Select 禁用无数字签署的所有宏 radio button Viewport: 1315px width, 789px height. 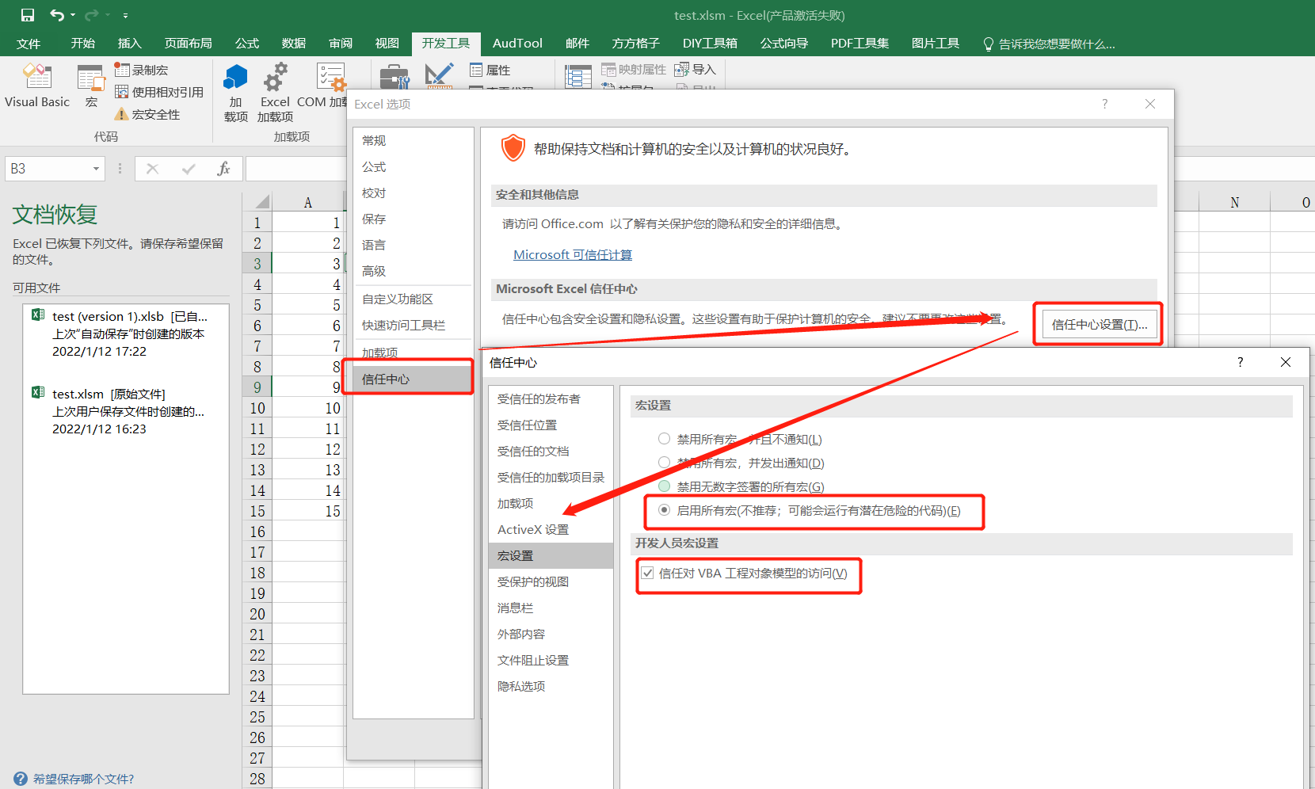tap(665, 486)
